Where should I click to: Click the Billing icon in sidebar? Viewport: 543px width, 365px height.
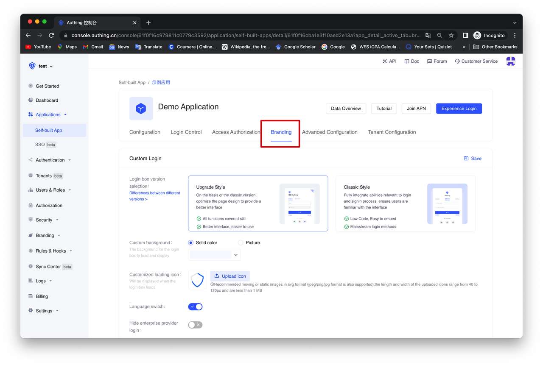31,296
